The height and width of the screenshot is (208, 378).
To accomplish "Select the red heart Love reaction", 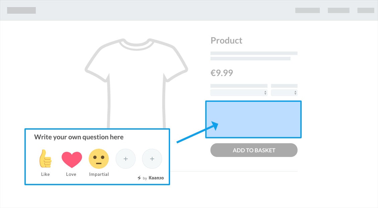I will click(x=72, y=159).
